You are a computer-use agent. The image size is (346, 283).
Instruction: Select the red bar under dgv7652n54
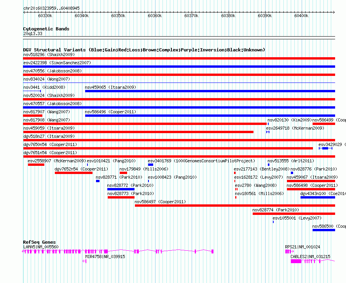73,173
